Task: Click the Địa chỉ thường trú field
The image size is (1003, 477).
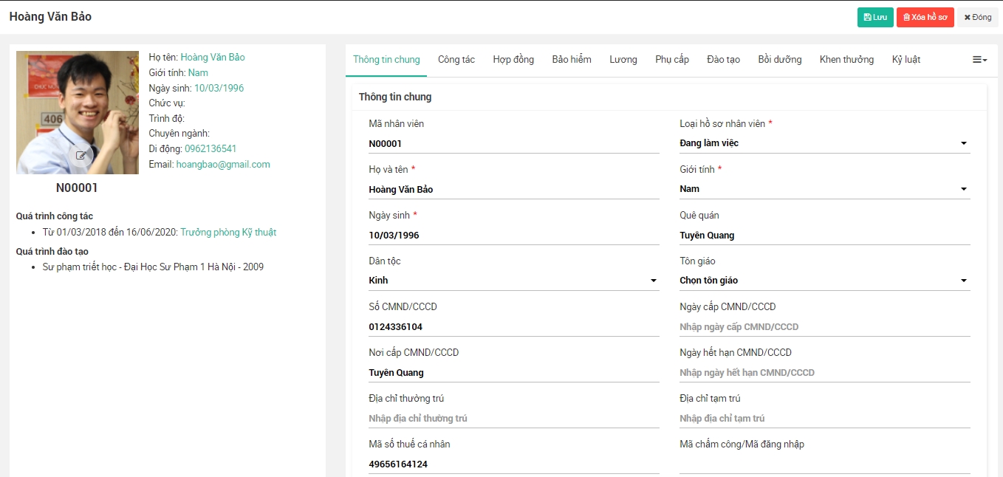Action: (x=513, y=419)
